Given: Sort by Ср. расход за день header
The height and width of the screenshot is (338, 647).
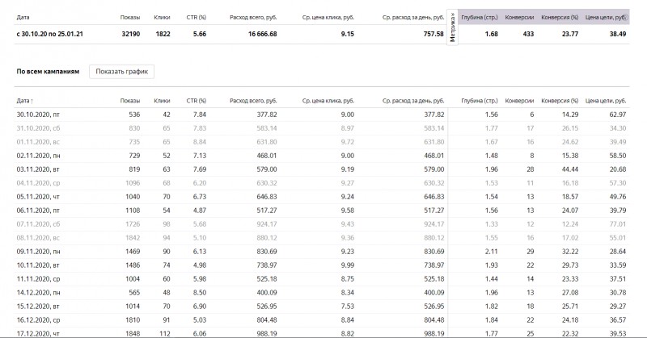Looking at the screenshot, I should click(x=413, y=101).
